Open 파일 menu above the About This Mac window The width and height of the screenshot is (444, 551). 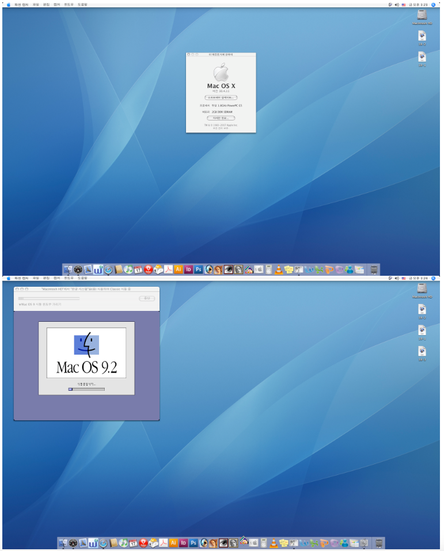coord(36,4)
